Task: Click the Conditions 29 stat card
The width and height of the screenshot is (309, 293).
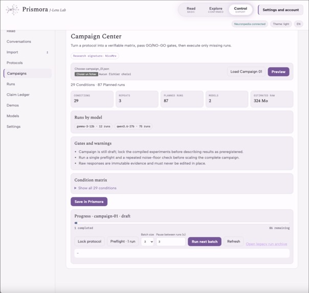Action: pyautogui.click(x=92, y=99)
